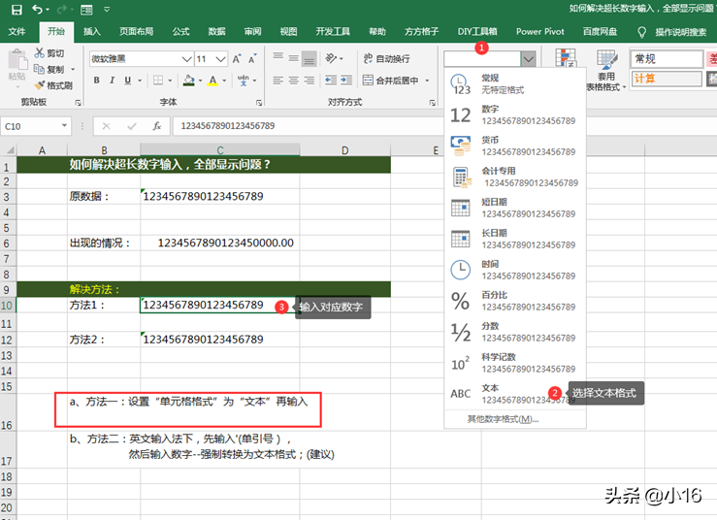Image resolution: width=717 pixels, height=520 pixels.
Task: Select the General (常规) number format
Action: tap(515, 83)
